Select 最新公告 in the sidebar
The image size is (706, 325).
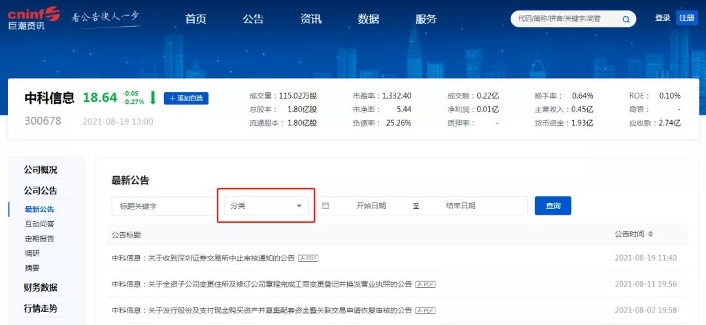(39, 209)
